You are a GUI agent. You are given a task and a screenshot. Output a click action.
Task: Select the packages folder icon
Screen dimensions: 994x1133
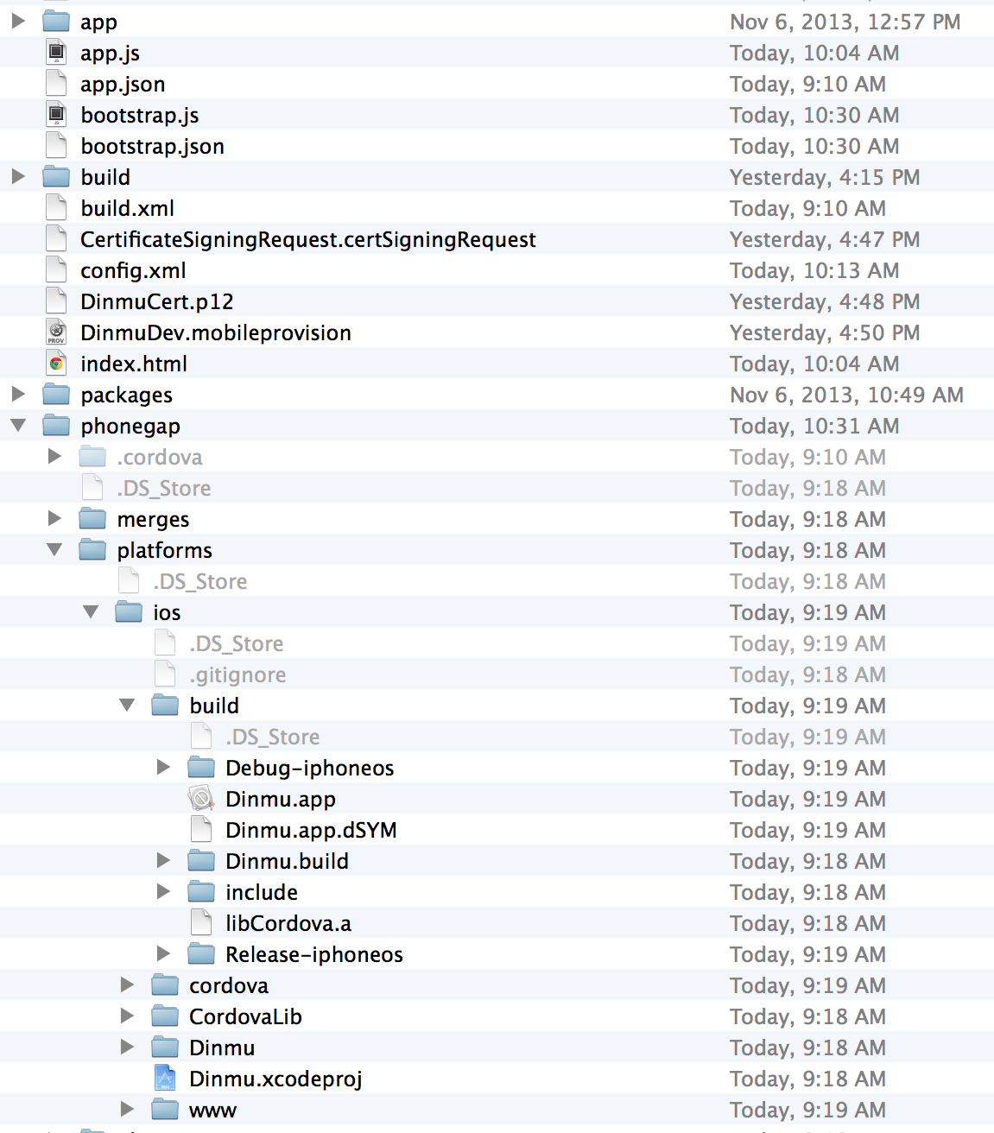[x=56, y=395]
